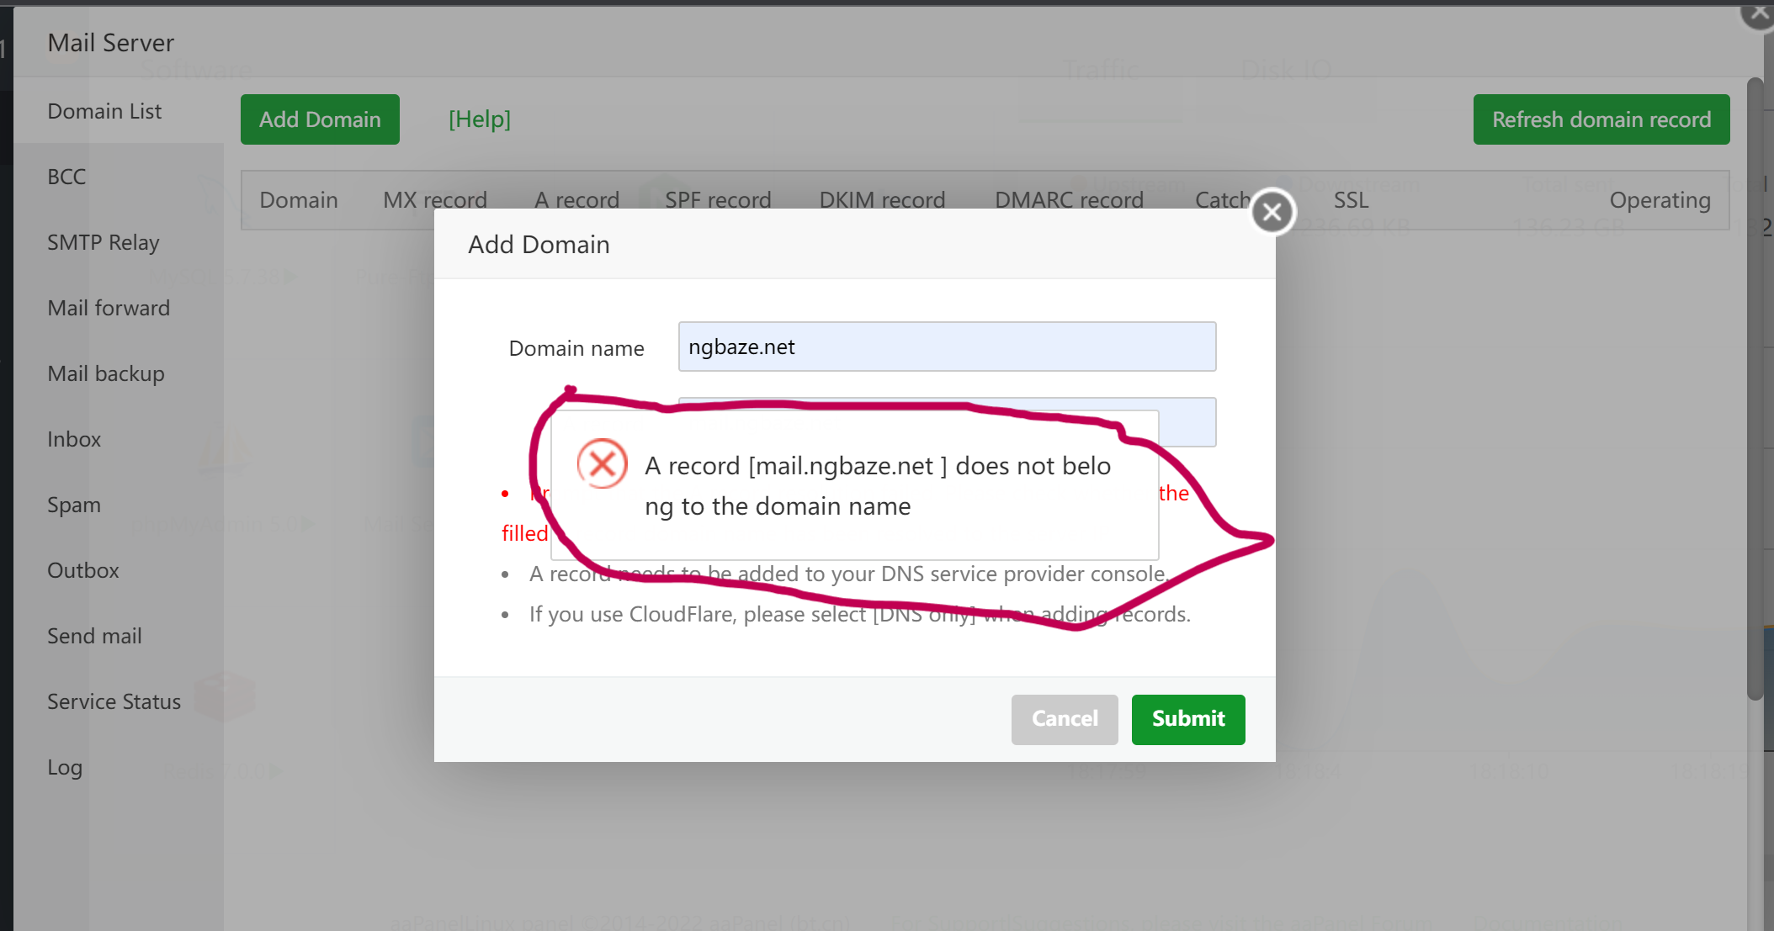This screenshot has width=1774, height=931.
Task: Open the BCC section
Action: 66,177
